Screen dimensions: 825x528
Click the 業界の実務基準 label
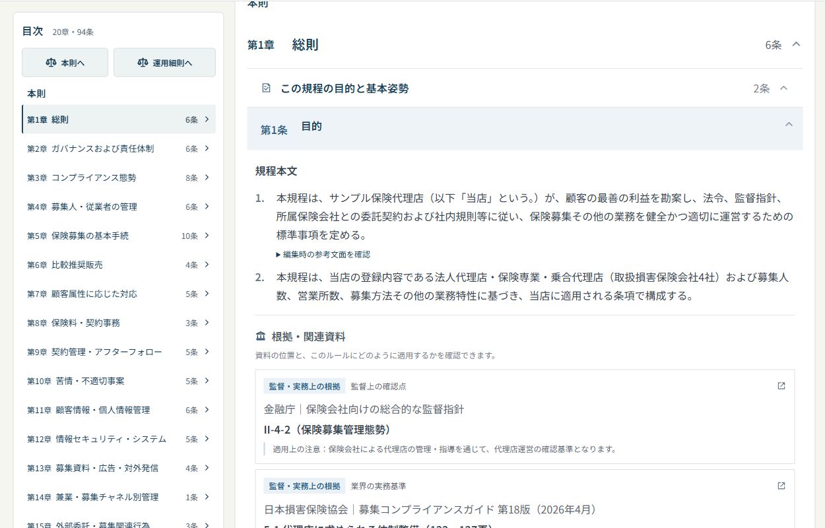point(378,486)
